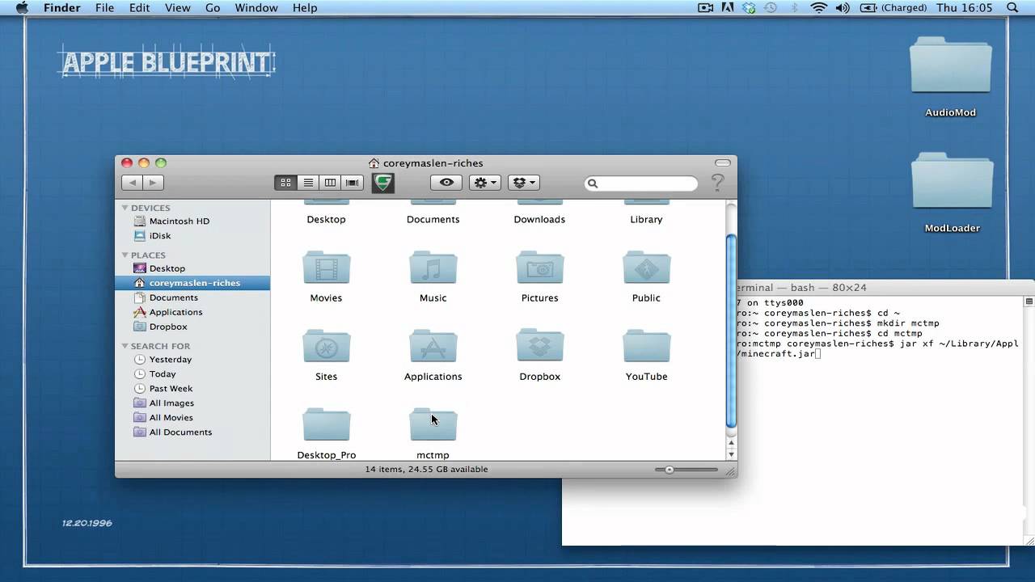Click the Downloads folder label
Image resolution: width=1035 pixels, height=582 pixels.
tap(539, 220)
